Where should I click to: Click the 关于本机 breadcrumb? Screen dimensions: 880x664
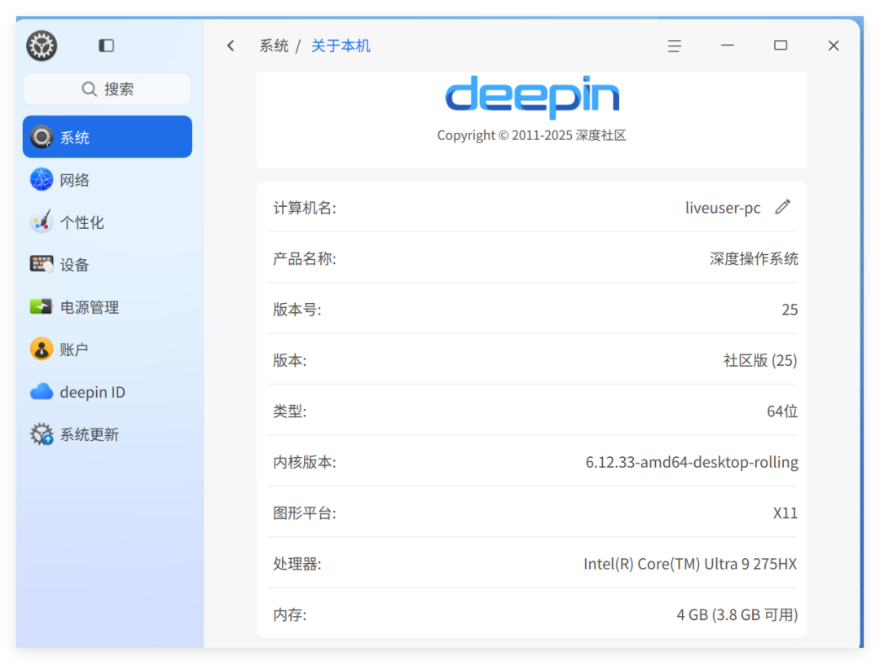click(341, 46)
